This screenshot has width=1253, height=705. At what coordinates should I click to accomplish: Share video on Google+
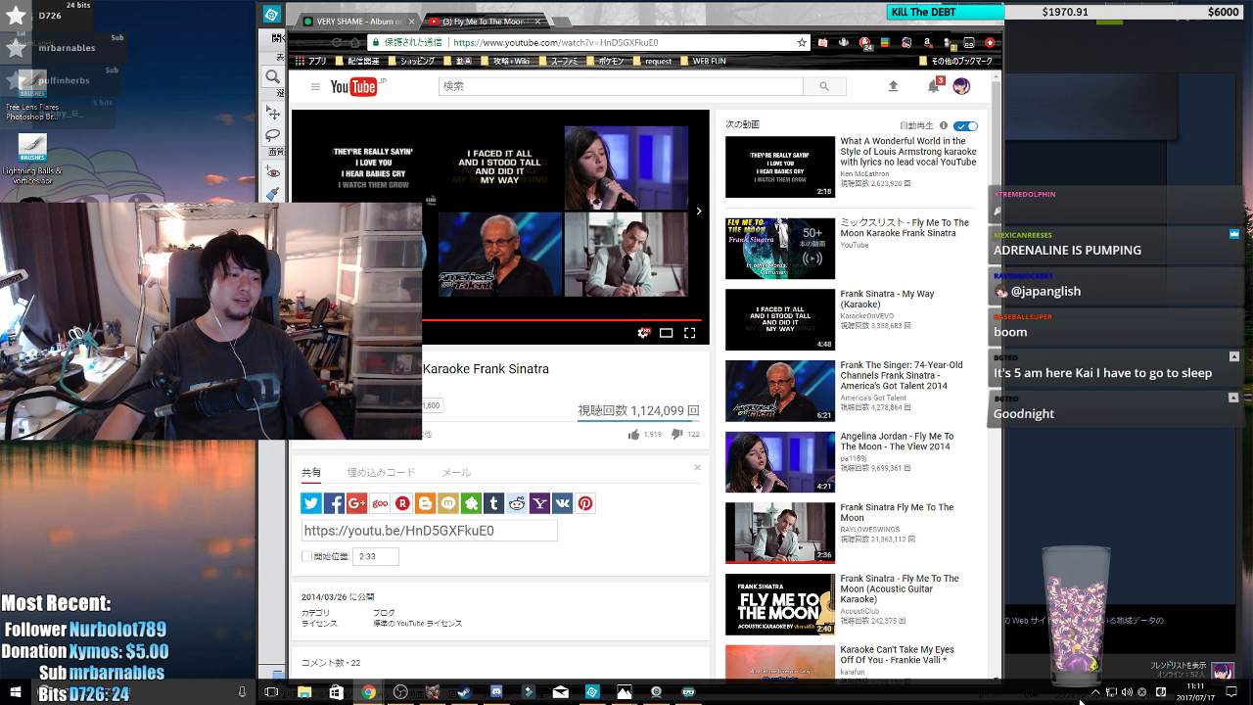point(356,503)
